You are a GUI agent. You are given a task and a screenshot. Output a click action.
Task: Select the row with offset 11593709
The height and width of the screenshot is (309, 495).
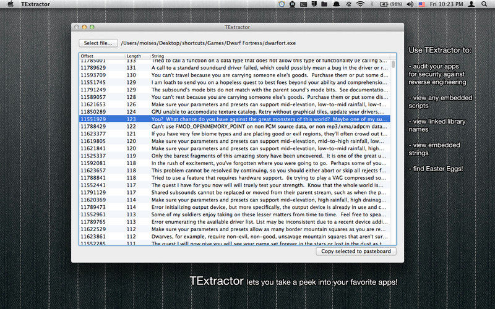click(235, 75)
